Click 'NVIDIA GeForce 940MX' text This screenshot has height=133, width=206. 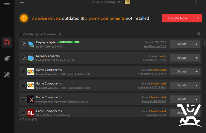point(49,47)
